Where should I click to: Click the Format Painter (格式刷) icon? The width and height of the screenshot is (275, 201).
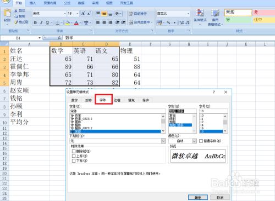[16, 22]
